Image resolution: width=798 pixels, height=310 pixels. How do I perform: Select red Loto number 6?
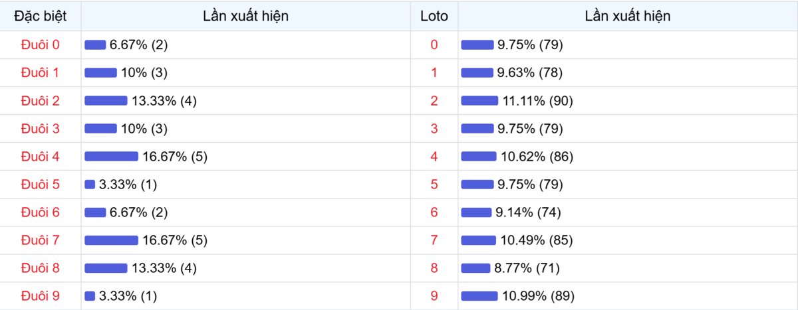pos(434,212)
